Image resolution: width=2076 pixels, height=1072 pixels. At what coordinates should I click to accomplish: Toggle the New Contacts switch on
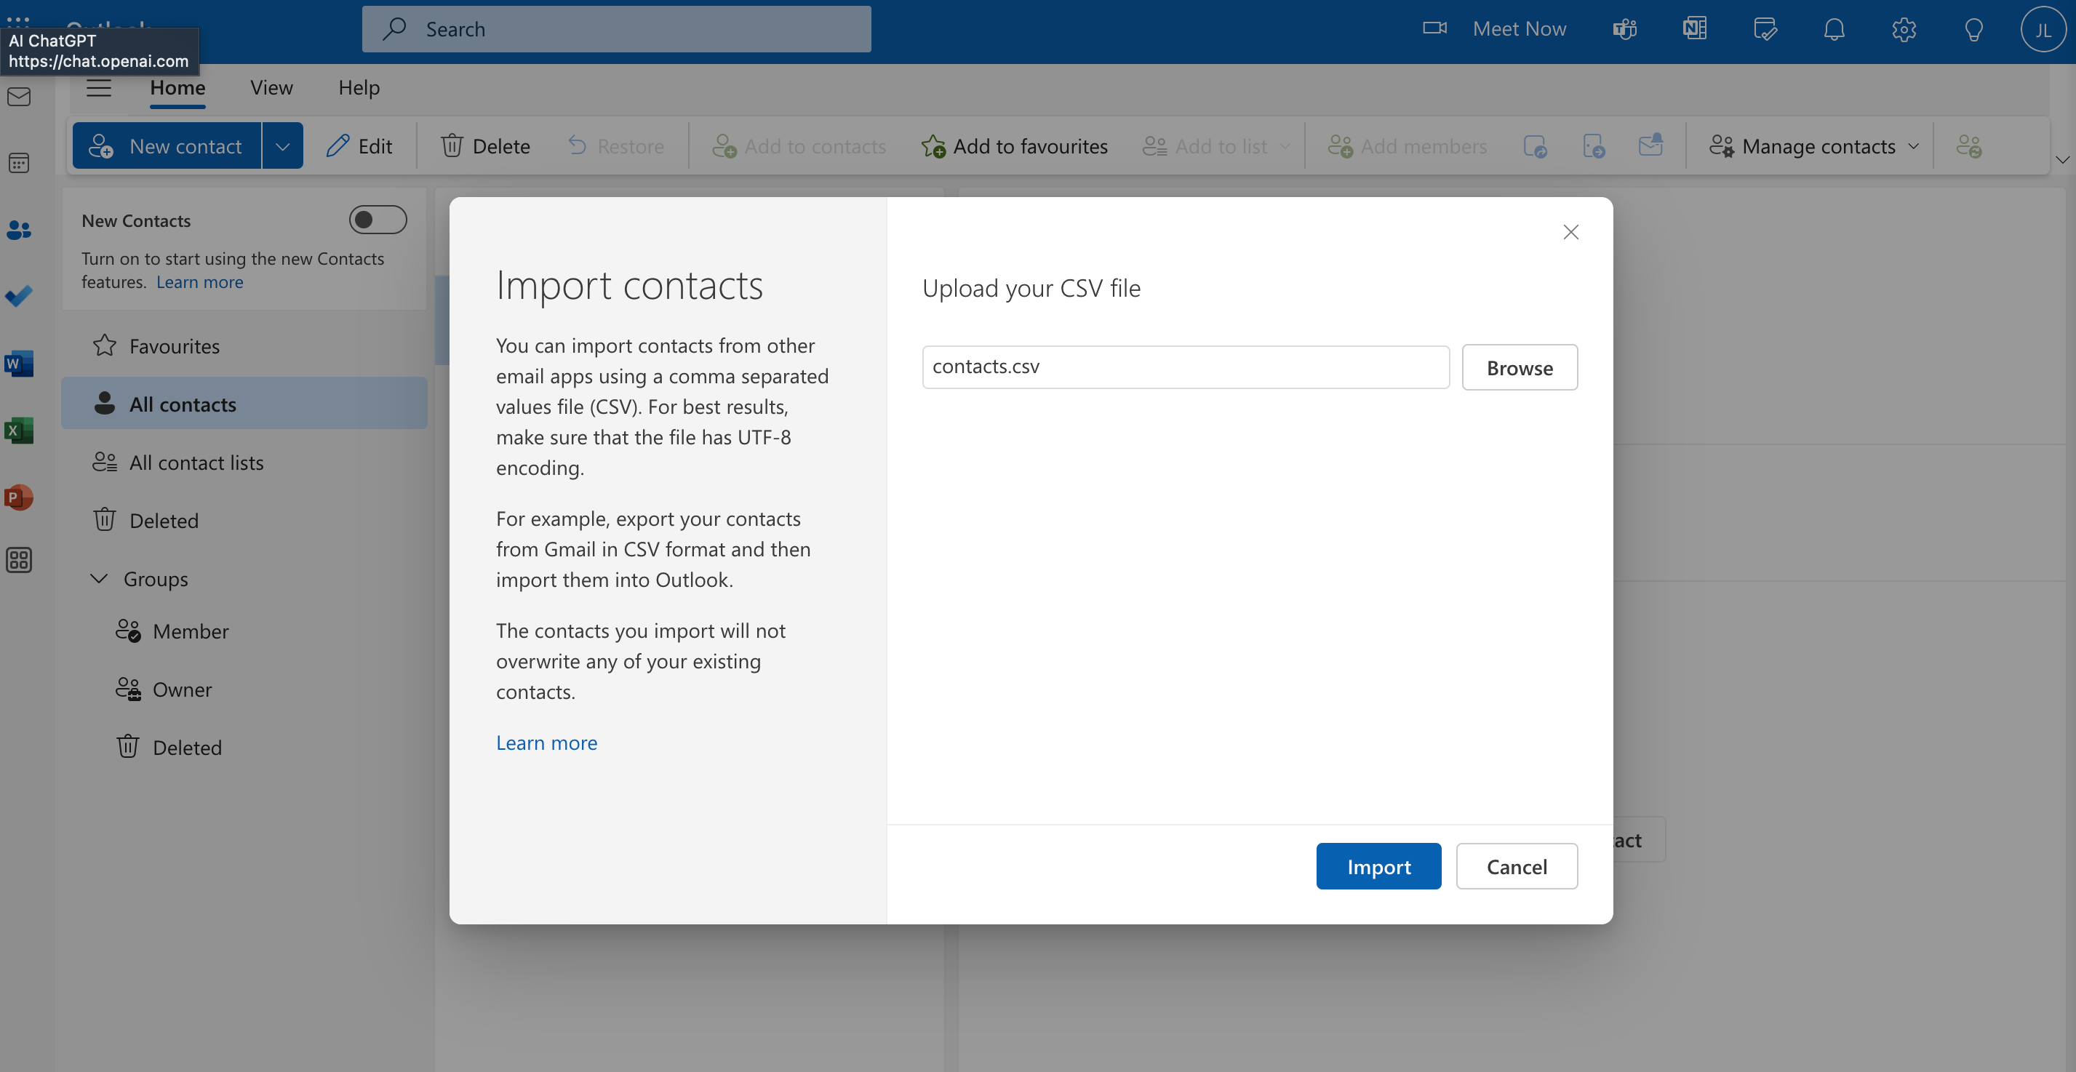378,219
